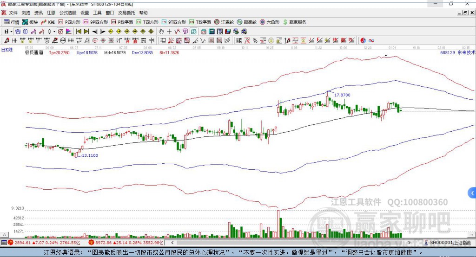
Task: Click the 日K线 chart label
Action: (7, 50)
